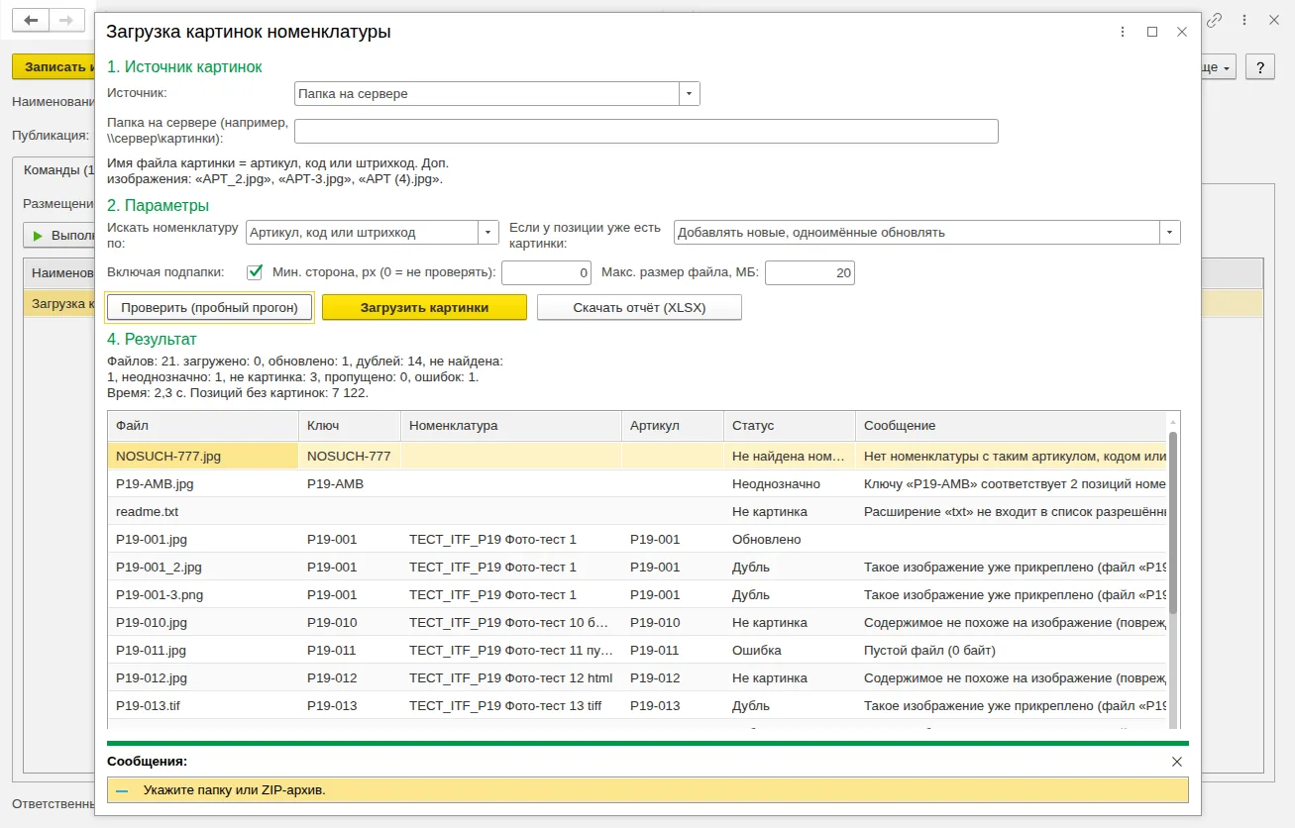Focus the Папка на сервере input field

[x=646, y=132]
